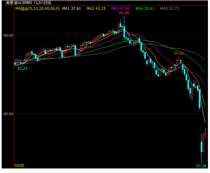Click the long cyan candle above 27.34

coord(201,148)
